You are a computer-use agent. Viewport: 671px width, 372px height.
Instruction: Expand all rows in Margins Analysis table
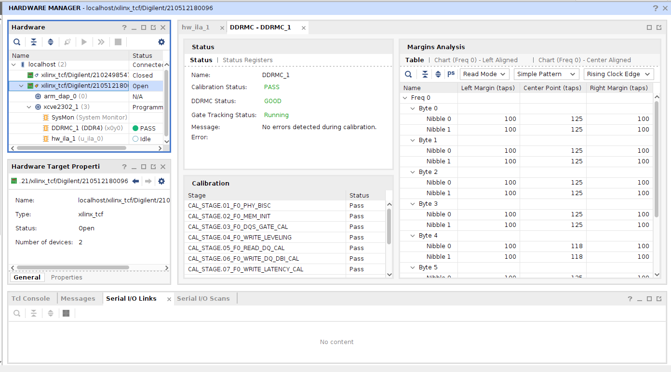(x=438, y=74)
